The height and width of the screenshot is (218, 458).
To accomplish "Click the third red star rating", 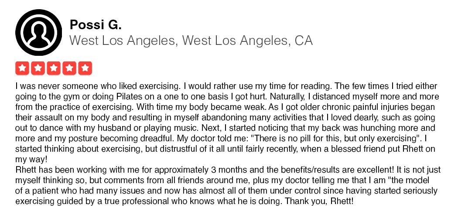I will 54,68.
